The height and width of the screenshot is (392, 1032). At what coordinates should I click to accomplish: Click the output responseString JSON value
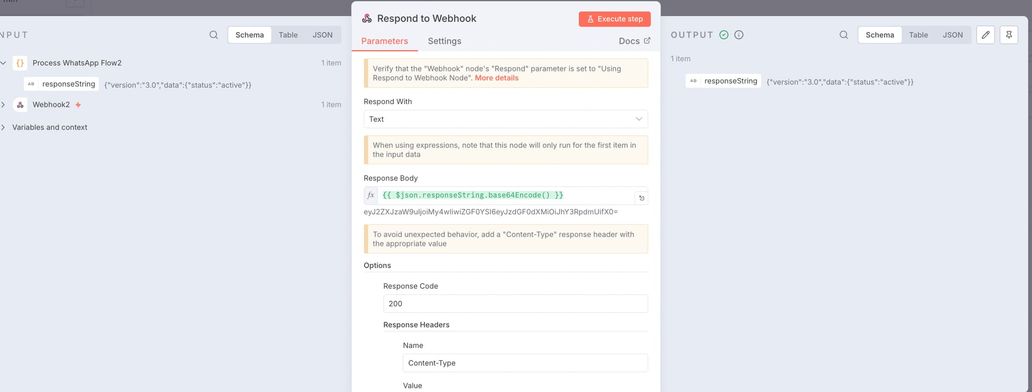click(840, 82)
